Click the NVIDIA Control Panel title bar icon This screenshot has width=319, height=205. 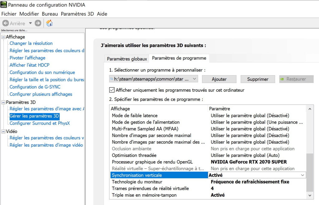coord(3,5)
